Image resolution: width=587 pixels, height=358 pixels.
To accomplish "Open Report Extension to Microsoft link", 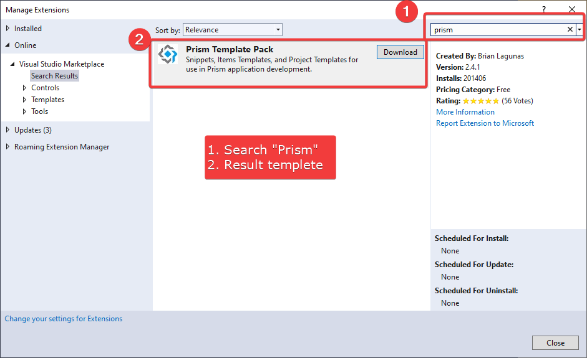I will click(x=485, y=123).
